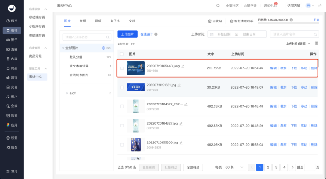Expand the asdf group
Screen dimensions: 326x179
(67, 93)
